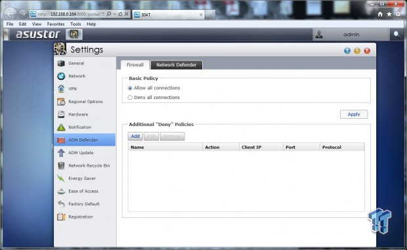This screenshot has width=407, height=250.
Task: Click the search magnifier in ADM bar
Action: 397,35
